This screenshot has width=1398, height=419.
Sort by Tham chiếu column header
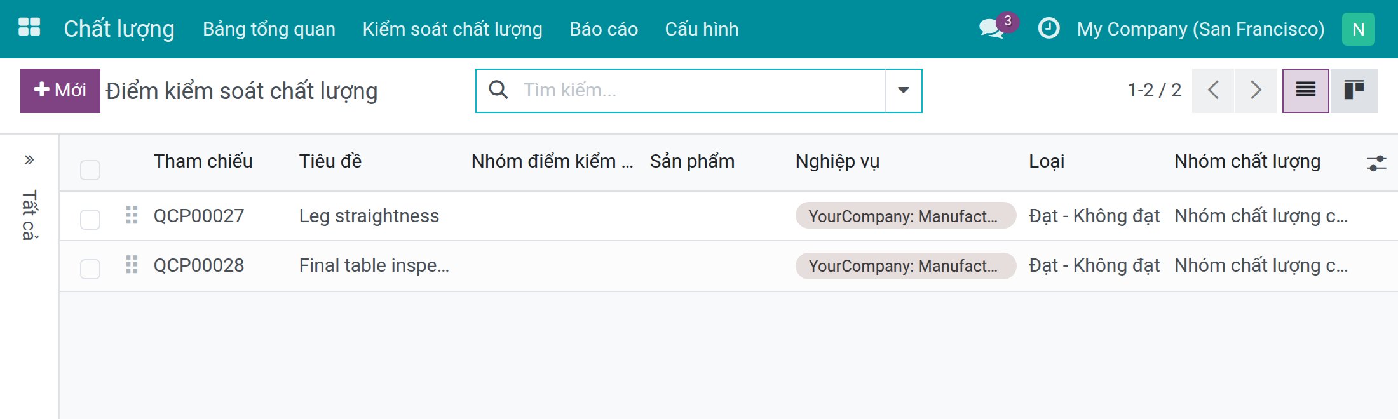coord(203,161)
